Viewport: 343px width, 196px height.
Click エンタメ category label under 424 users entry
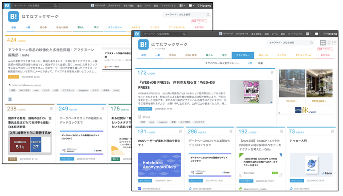13,77
